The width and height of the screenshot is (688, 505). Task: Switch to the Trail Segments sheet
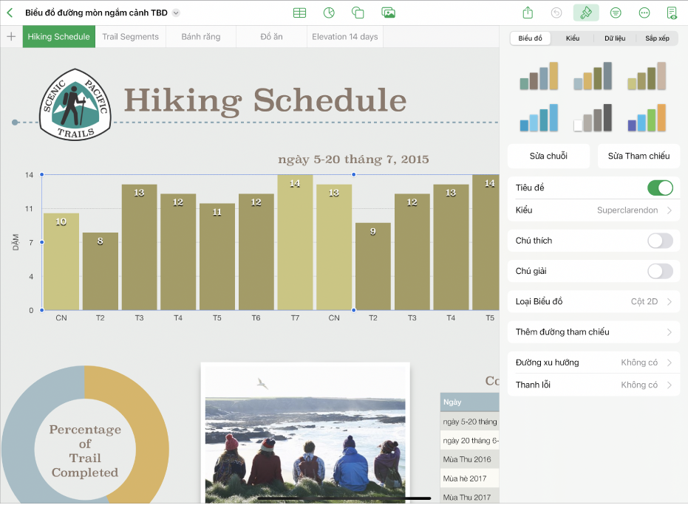[130, 37]
